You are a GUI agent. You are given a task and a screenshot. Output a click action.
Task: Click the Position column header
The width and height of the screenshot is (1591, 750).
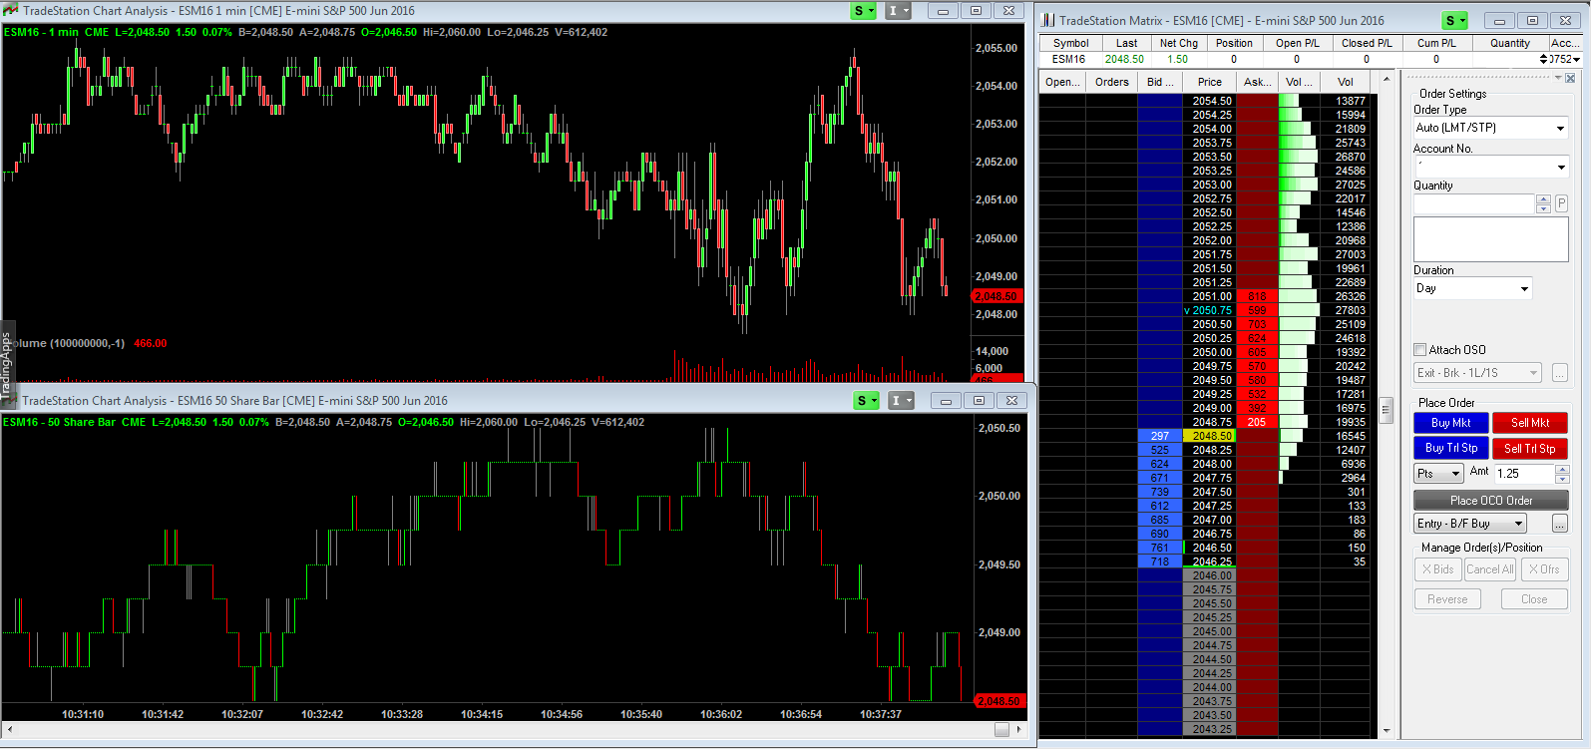point(1234,43)
